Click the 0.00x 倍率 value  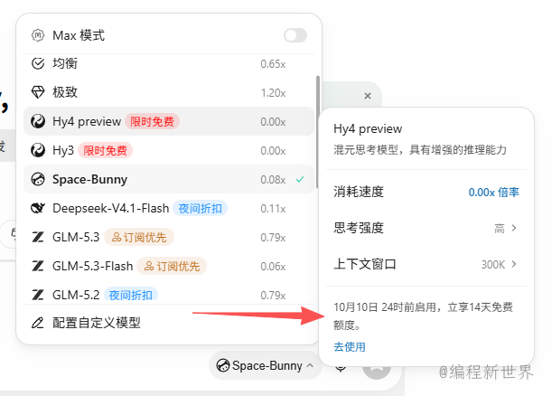493,193
